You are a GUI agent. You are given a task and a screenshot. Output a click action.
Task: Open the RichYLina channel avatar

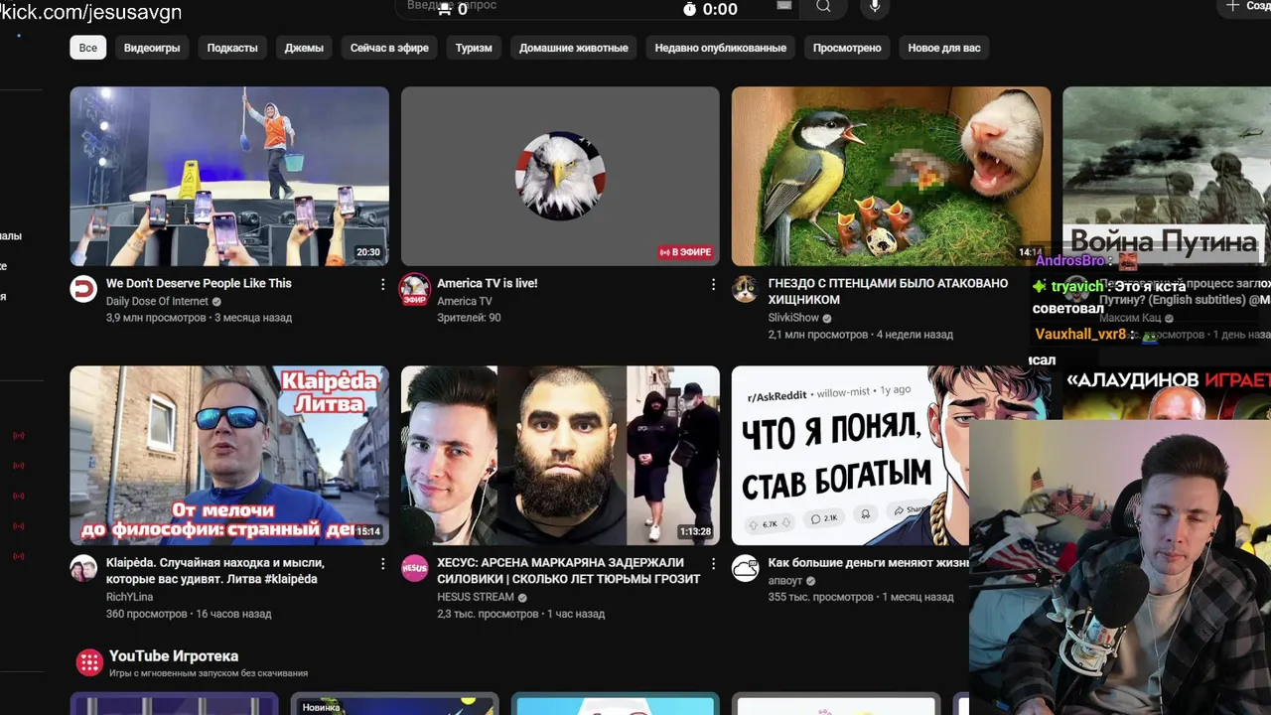(x=83, y=568)
